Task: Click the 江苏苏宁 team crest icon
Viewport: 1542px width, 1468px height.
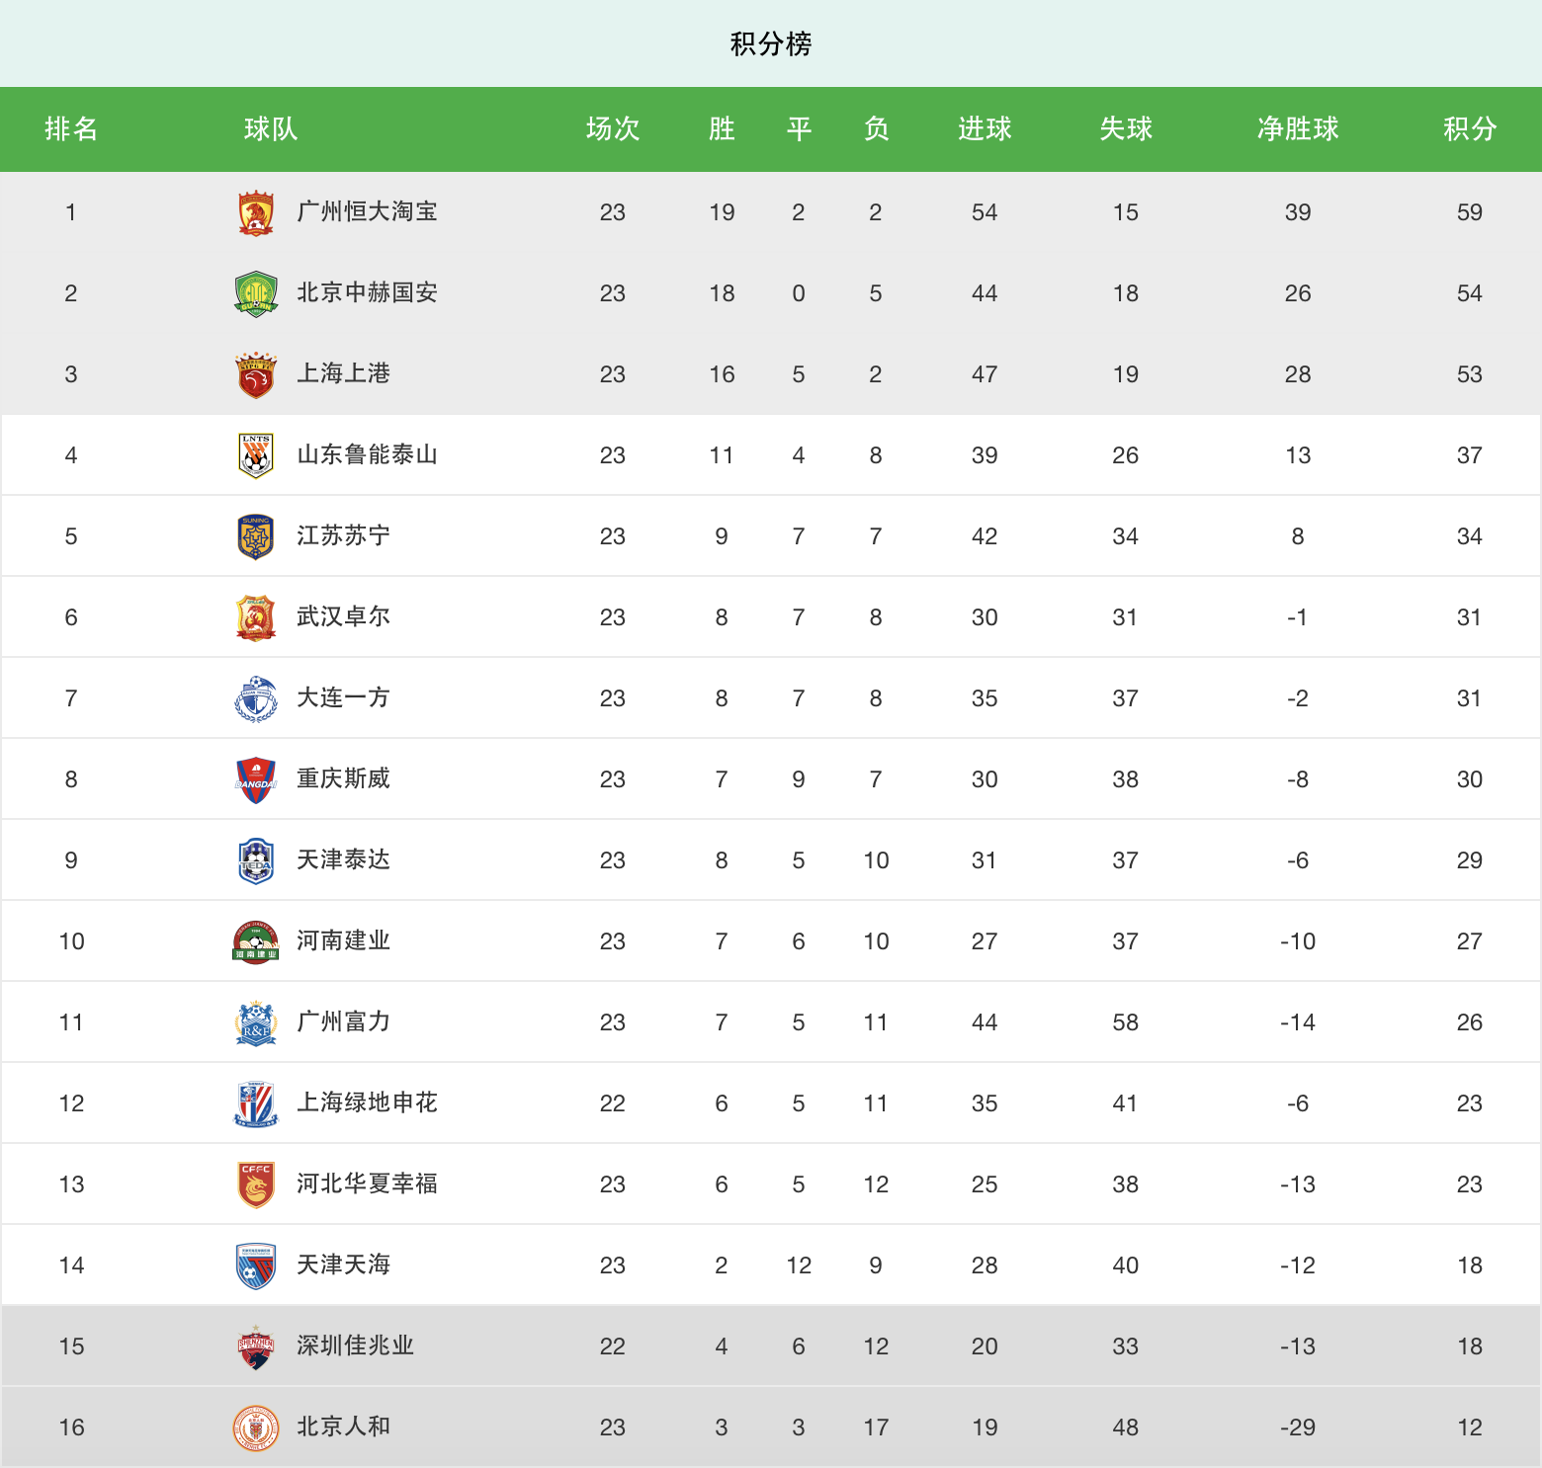Action: pyautogui.click(x=256, y=536)
